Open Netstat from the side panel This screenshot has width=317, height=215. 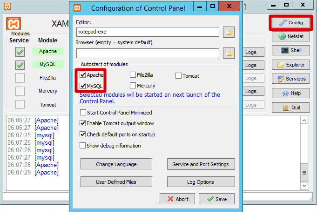(x=290, y=36)
